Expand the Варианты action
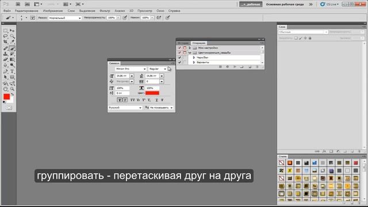The width and height of the screenshot is (368, 207). tap(194, 63)
